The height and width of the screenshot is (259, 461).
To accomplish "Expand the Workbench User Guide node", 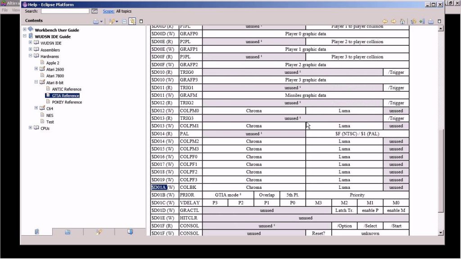I will (25, 30).
